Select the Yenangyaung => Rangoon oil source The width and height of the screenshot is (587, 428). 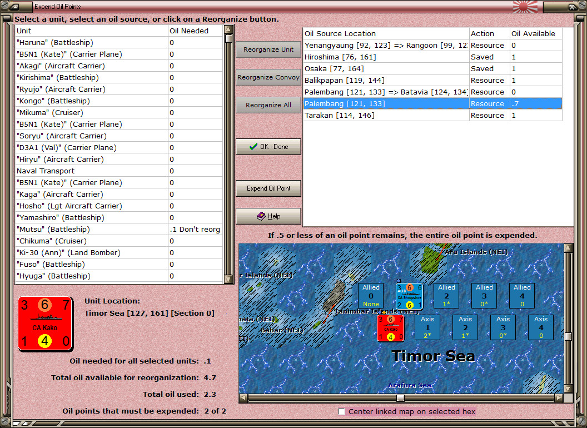click(x=432, y=46)
